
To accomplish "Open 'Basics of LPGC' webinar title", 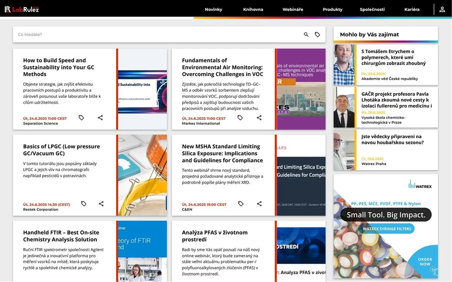I will pos(62,150).
